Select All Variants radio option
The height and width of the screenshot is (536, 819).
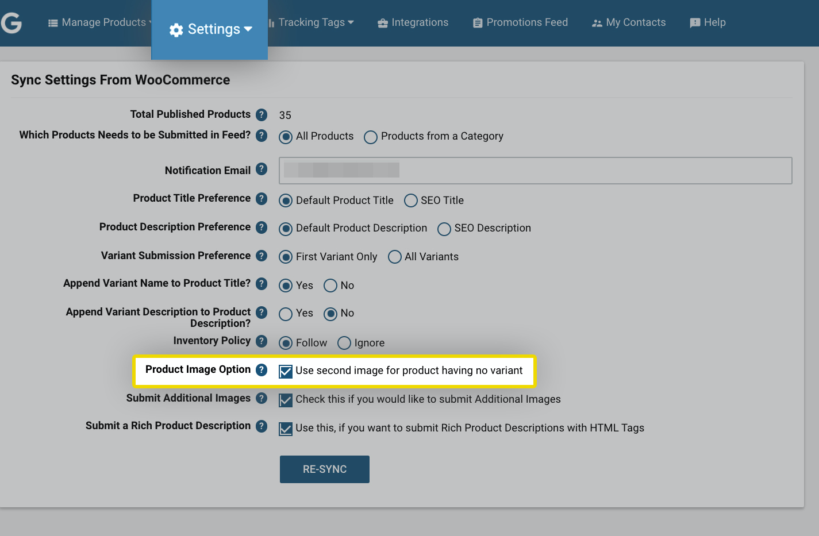coord(395,257)
